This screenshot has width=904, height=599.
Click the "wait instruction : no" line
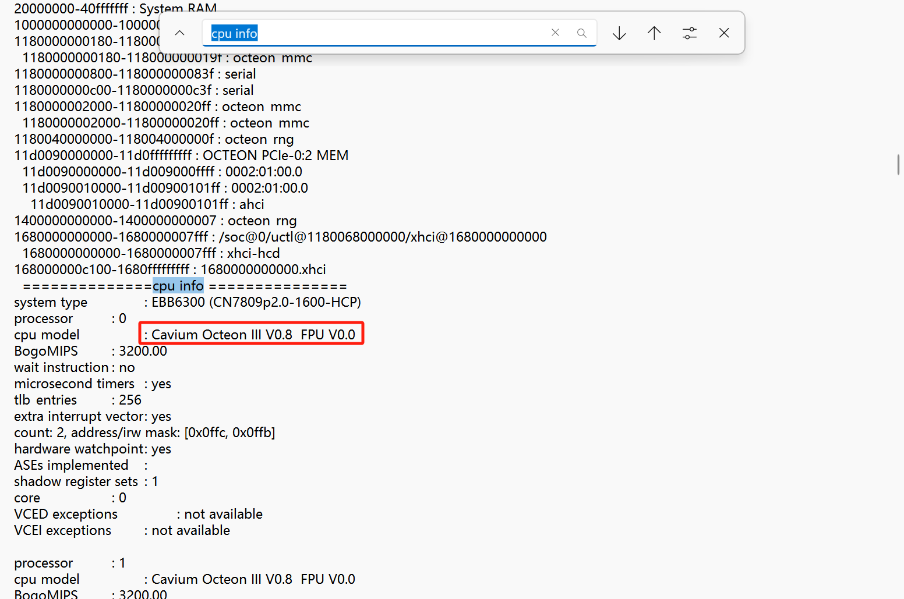[x=75, y=367]
